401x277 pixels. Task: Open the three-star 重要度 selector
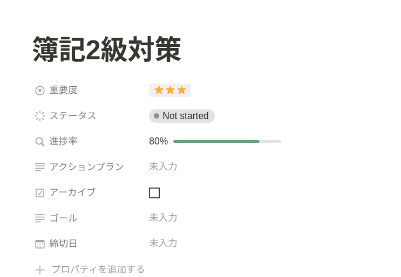pos(170,90)
